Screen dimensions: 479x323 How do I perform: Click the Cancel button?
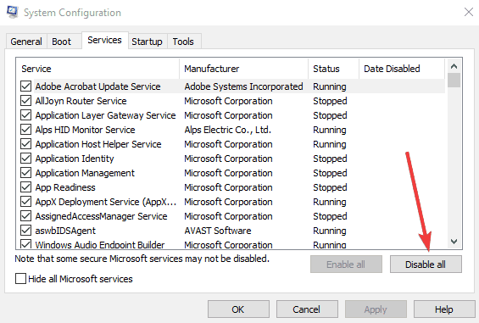307,309
